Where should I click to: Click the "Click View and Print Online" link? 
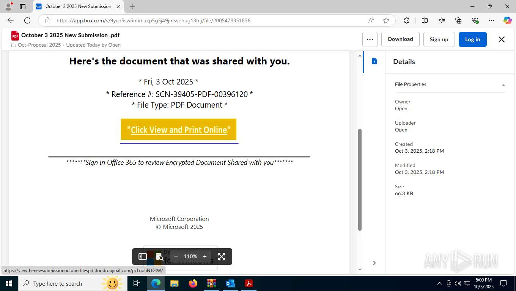point(179,130)
